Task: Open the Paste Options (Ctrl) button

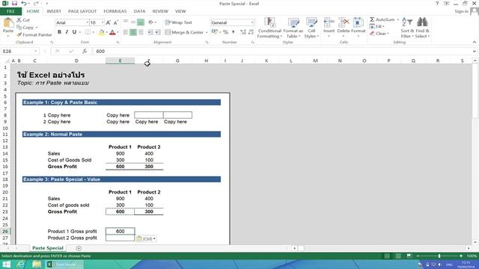Action: pyautogui.click(x=146, y=239)
